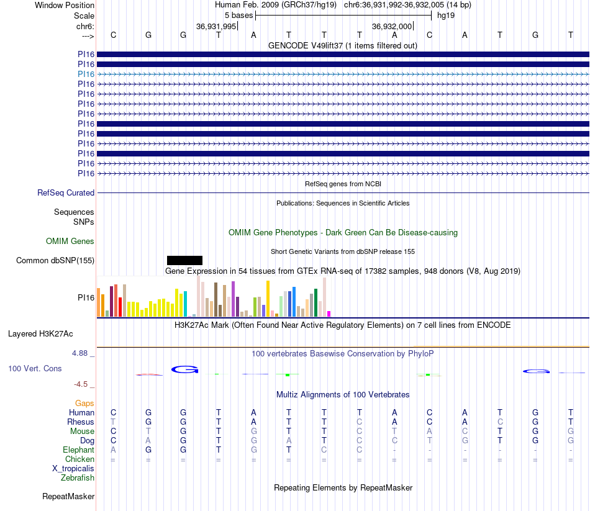The image size is (590, 511).
Task: Select the Dog alignment row label
Action: pos(87,441)
